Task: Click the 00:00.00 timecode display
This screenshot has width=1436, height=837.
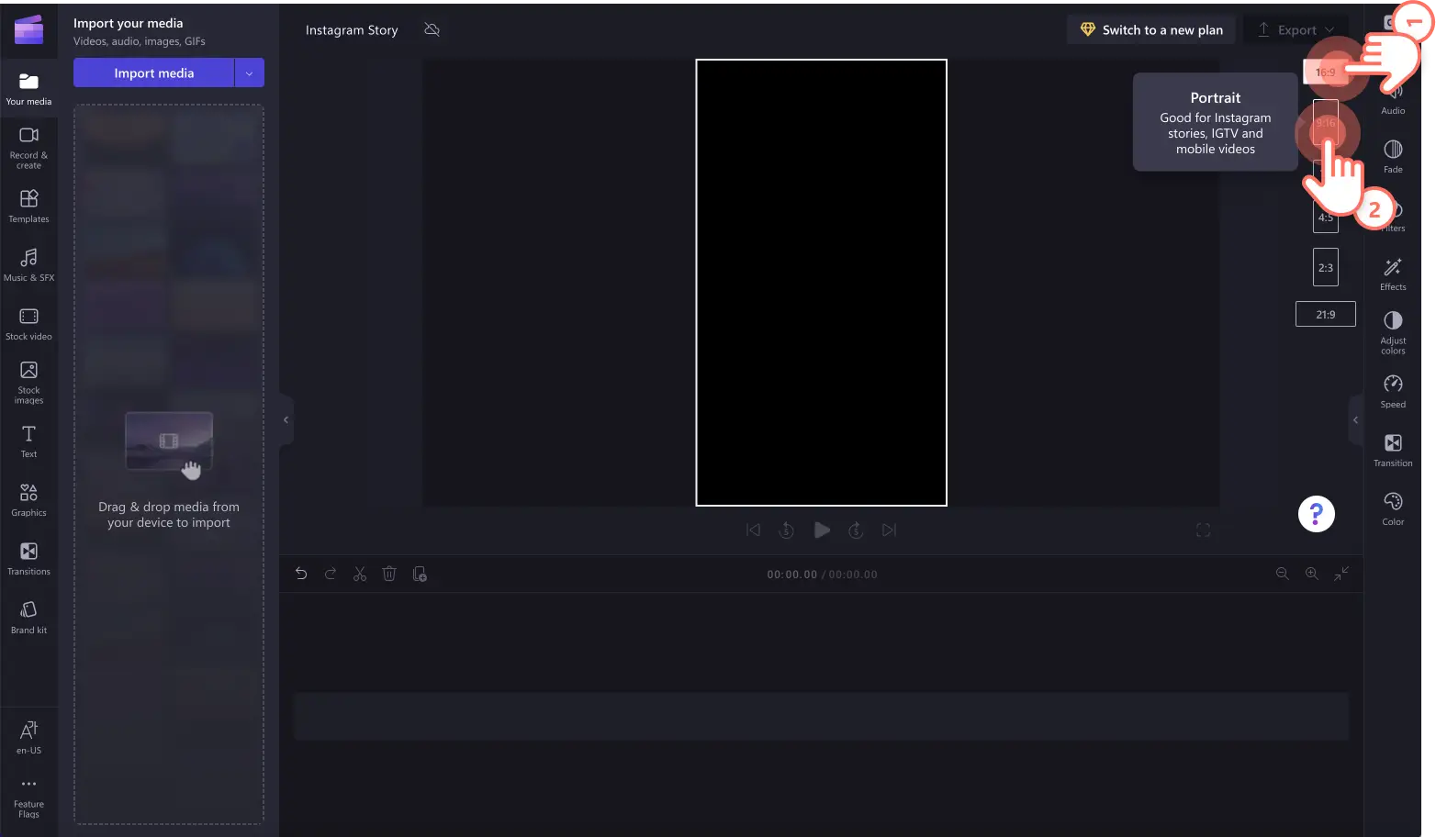Action: (x=791, y=575)
